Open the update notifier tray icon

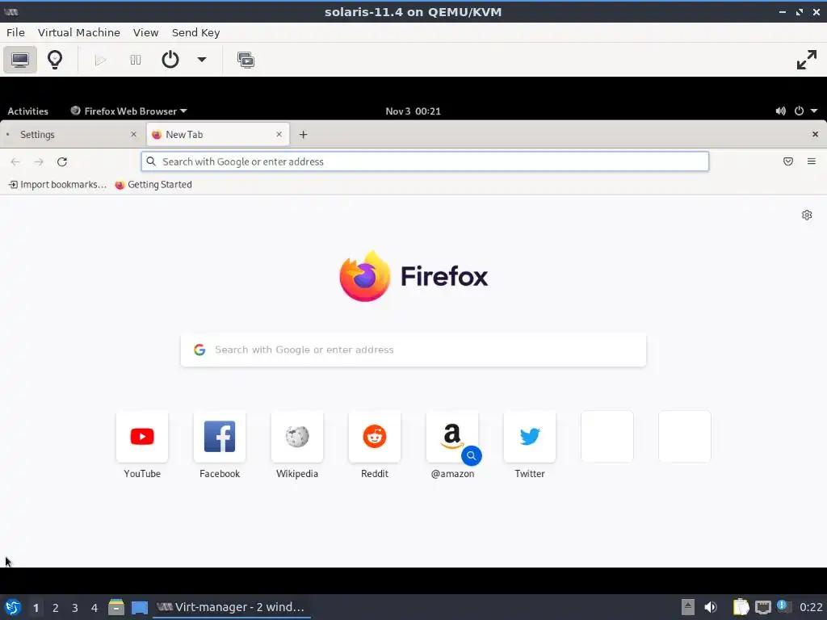[x=783, y=606]
